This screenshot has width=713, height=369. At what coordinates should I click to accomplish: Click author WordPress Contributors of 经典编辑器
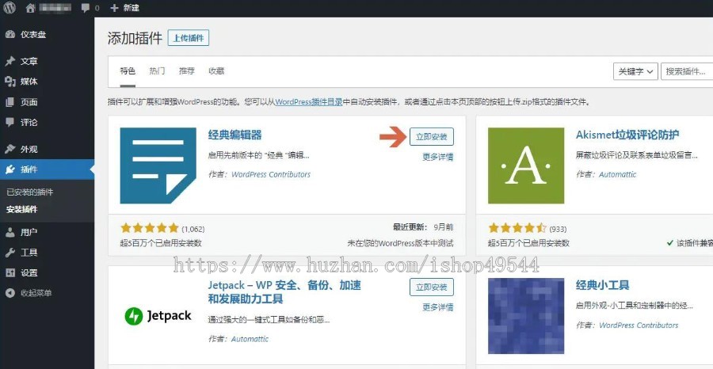pyautogui.click(x=271, y=174)
